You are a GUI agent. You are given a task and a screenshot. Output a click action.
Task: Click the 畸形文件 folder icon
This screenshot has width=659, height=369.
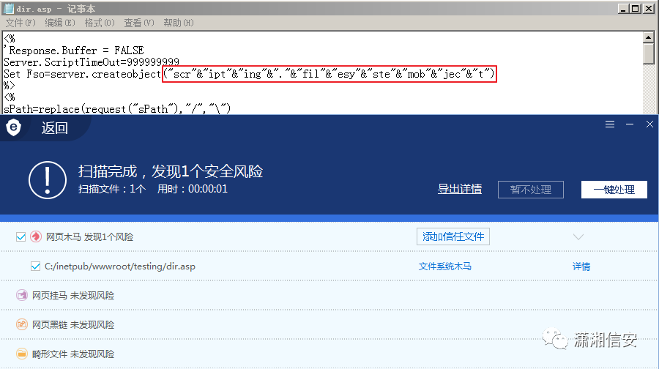pyautogui.click(x=21, y=354)
